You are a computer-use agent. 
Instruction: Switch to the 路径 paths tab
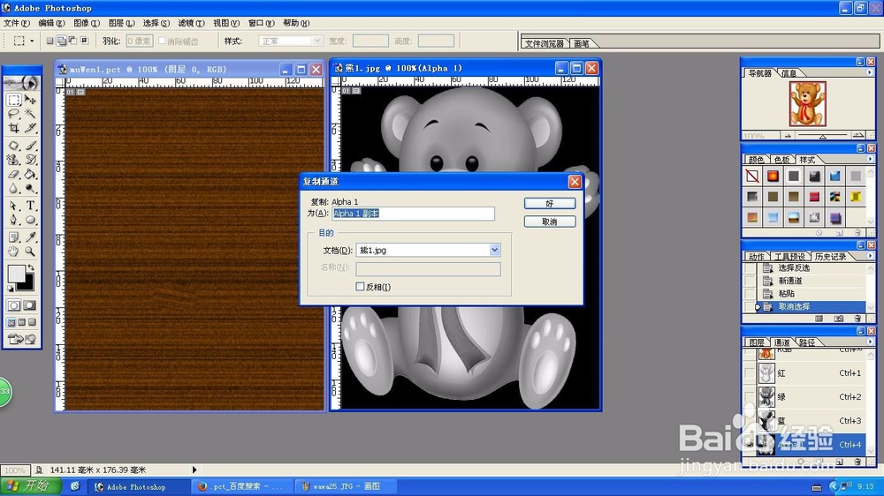pyautogui.click(x=807, y=342)
